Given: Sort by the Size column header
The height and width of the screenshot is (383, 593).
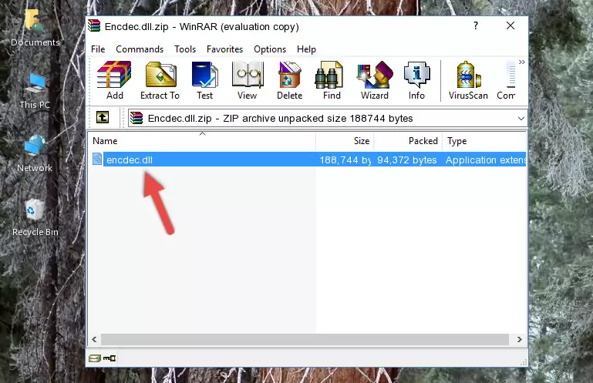Looking at the screenshot, I should pyautogui.click(x=345, y=141).
